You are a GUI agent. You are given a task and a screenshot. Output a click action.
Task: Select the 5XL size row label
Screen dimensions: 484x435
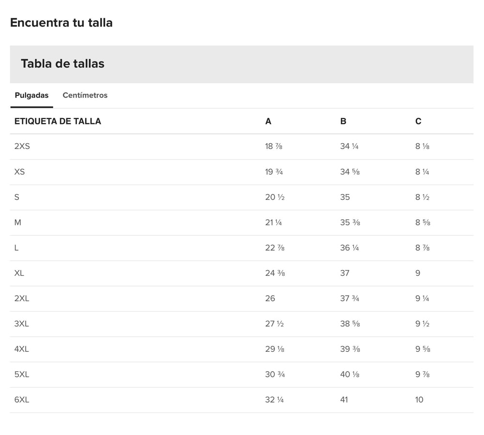pyautogui.click(x=22, y=375)
